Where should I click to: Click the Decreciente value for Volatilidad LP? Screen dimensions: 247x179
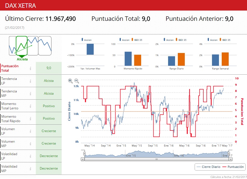[49, 156]
